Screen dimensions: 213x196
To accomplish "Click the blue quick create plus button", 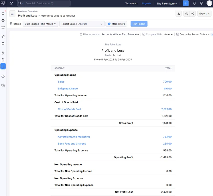I will coord(186,3).
